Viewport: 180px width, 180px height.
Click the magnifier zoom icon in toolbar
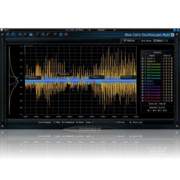pyautogui.click(x=14, y=35)
